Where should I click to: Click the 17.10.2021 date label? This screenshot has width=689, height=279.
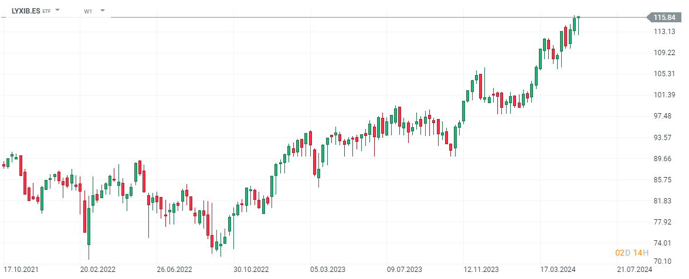(20, 270)
